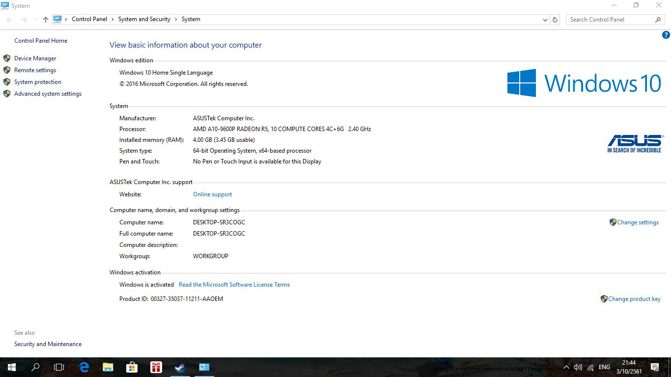
Task: Open the Action Center notifications icon
Action: click(655, 367)
